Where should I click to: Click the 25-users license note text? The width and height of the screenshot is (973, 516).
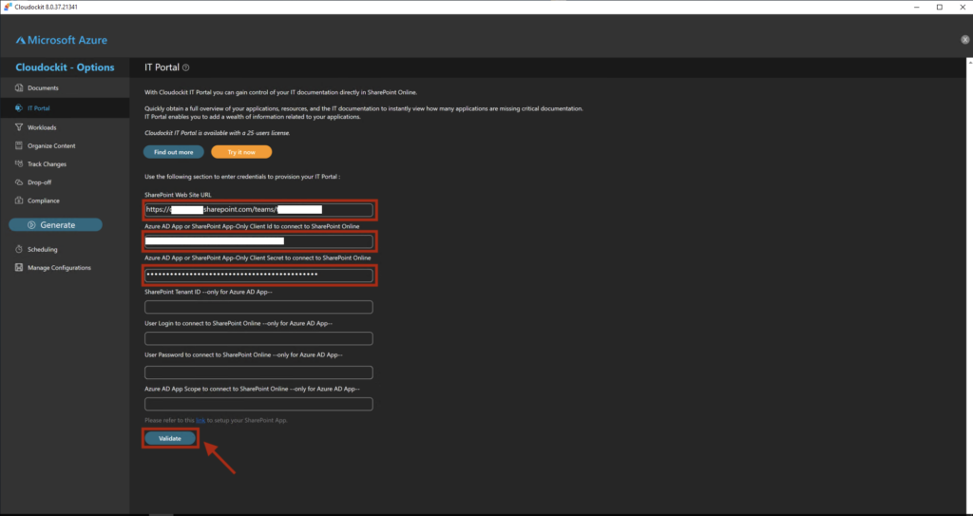[218, 133]
